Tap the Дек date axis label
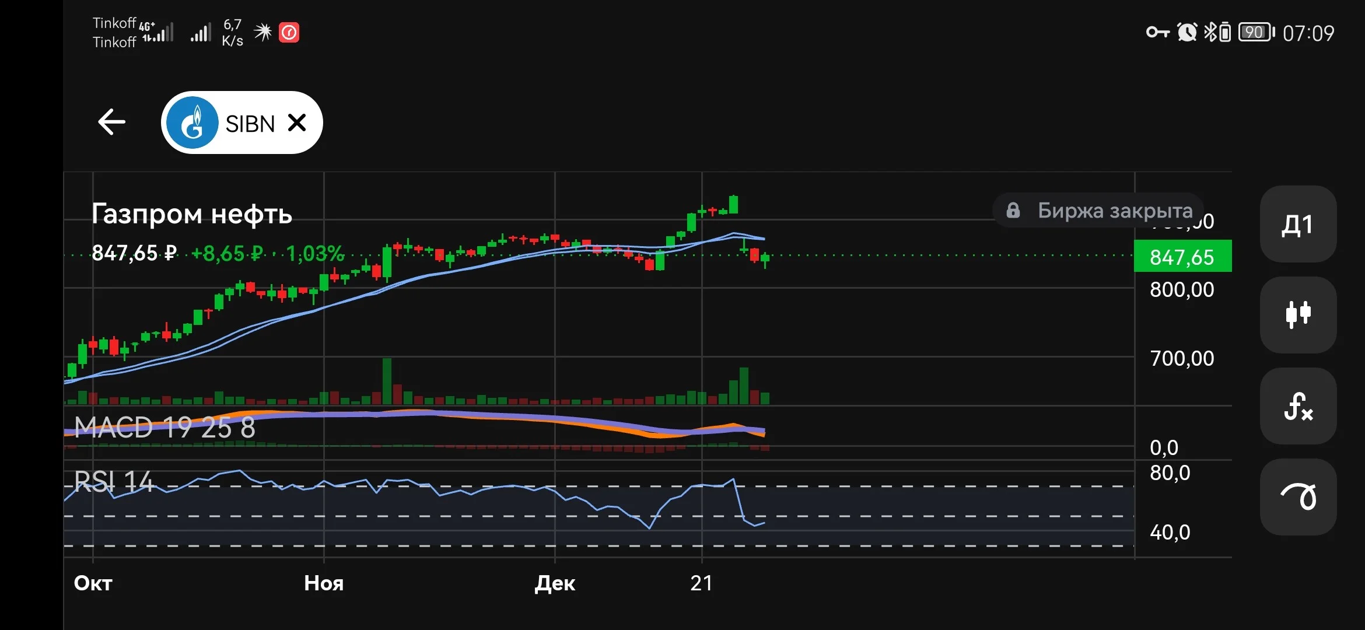The height and width of the screenshot is (630, 1365). pyautogui.click(x=555, y=583)
